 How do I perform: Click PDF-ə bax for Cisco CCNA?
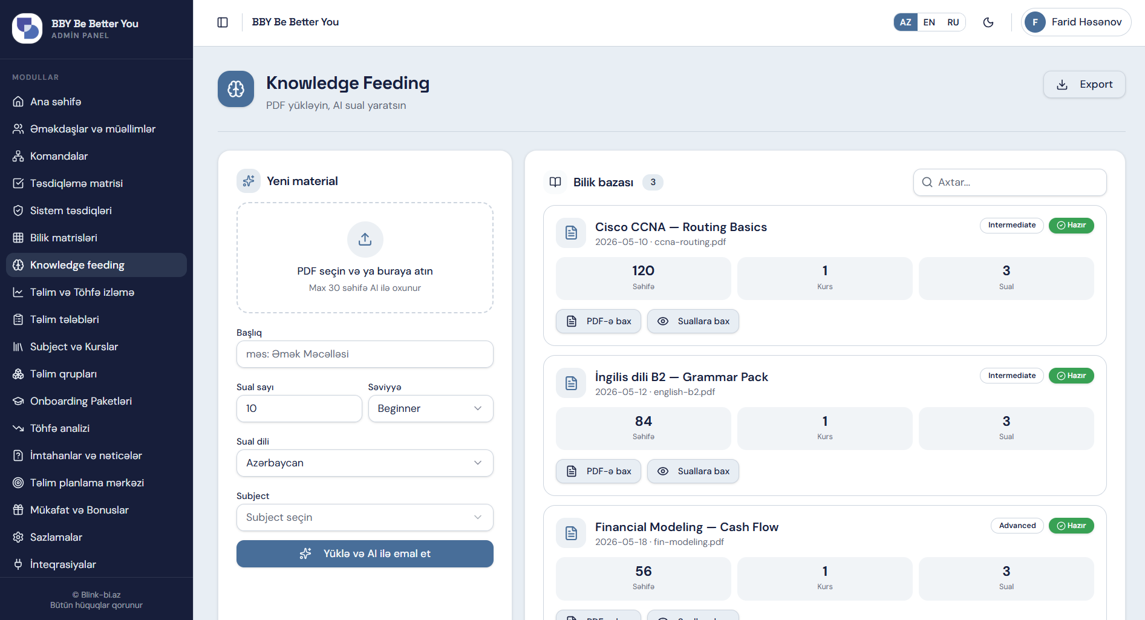pyautogui.click(x=598, y=321)
